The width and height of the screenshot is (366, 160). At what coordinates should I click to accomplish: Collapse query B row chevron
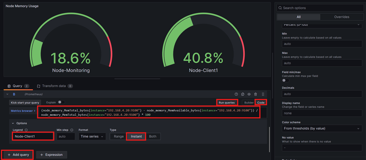7,94
